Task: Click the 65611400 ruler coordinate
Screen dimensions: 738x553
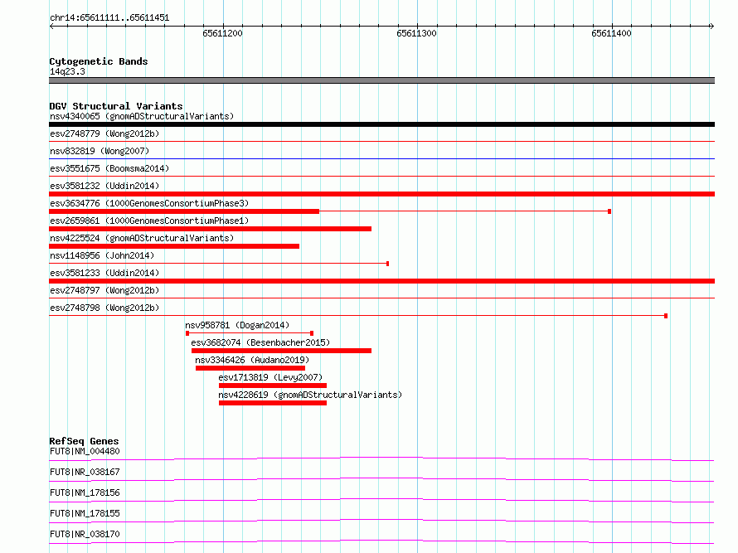Action: click(611, 33)
